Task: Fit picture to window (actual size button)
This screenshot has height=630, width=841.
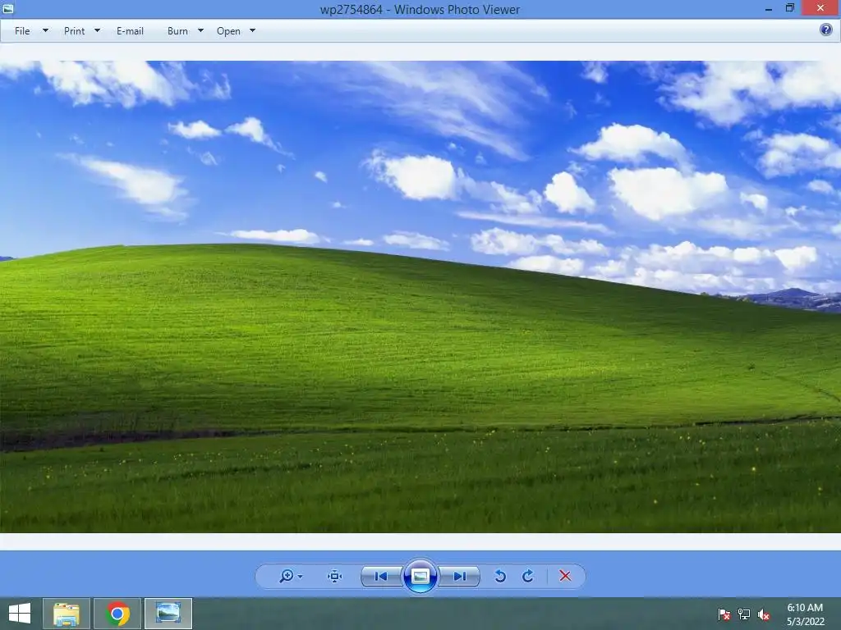Action: [x=335, y=577]
